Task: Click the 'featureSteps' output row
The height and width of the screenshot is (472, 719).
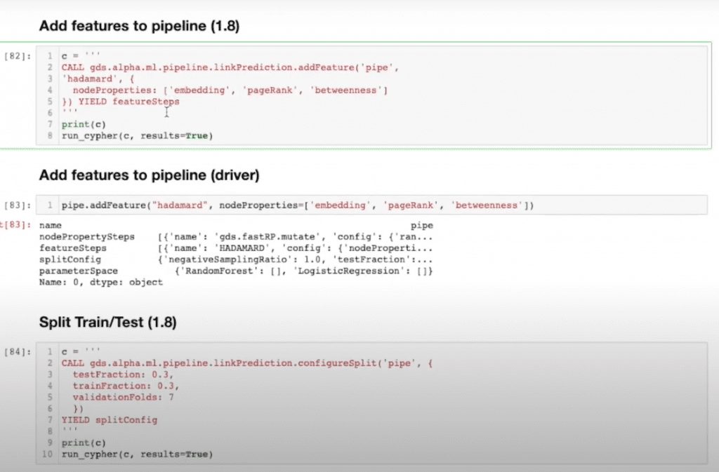Action: pyautogui.click(x=236, y=248)
